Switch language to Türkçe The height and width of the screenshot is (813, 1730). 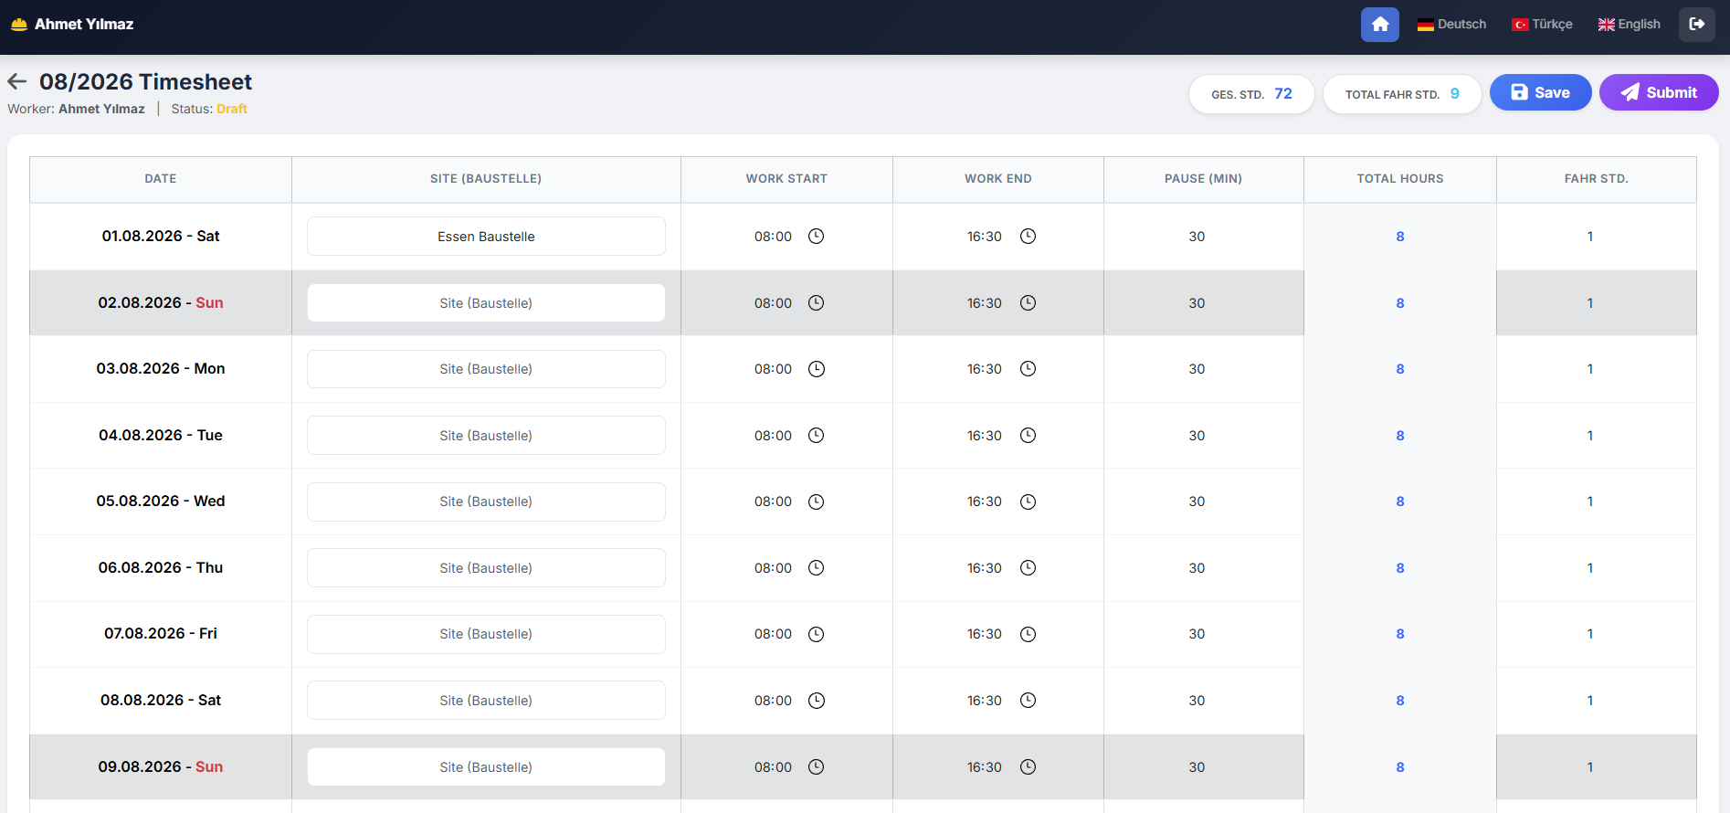click(1542, 25)
